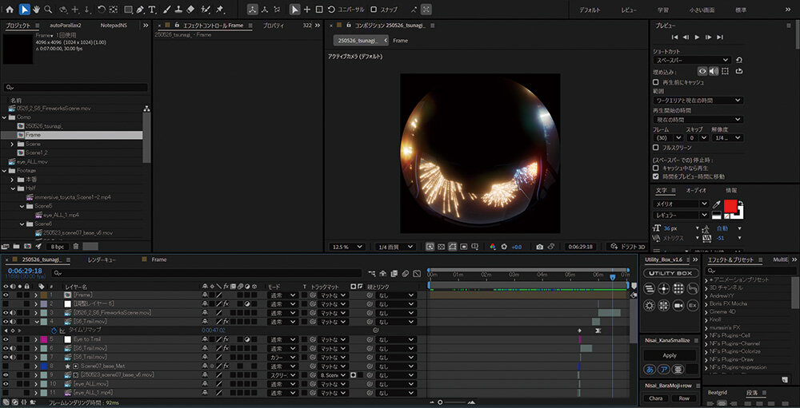Open the 12.5% magnification dropdown
This screenshot has height=408, width=800.
[x=345, y=247]
